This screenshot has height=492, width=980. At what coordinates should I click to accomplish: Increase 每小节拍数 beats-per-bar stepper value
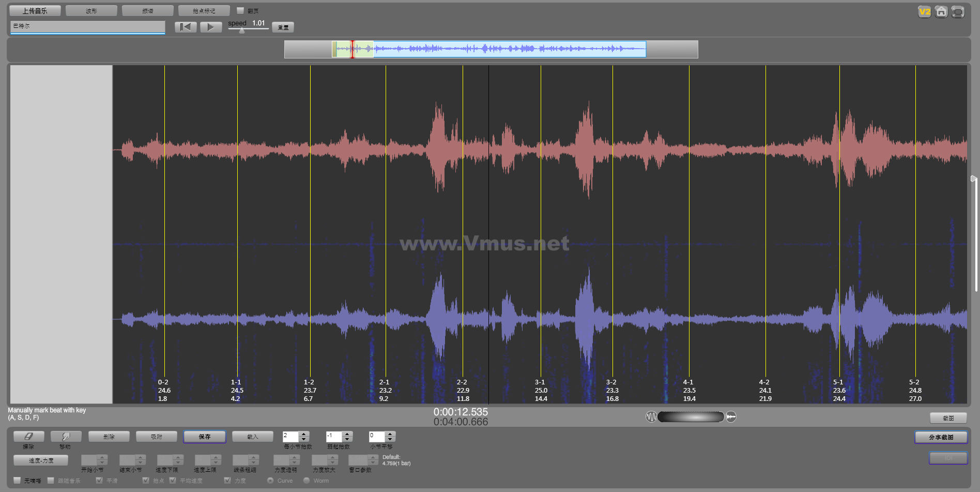tap(304, 434)
